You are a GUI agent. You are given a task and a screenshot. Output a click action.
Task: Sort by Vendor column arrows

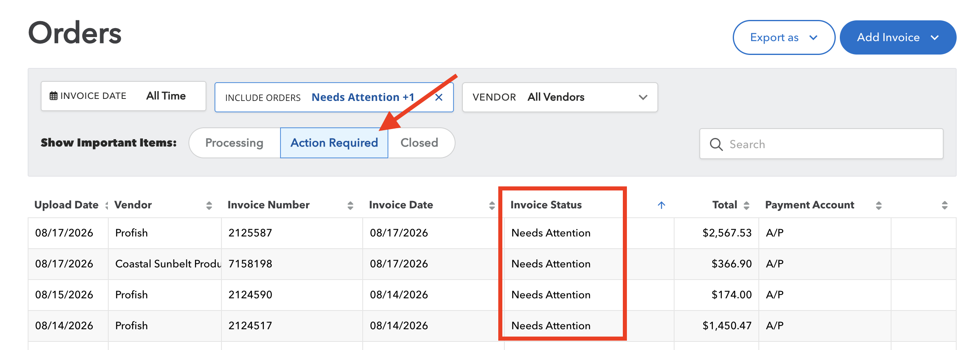(209, 206)
